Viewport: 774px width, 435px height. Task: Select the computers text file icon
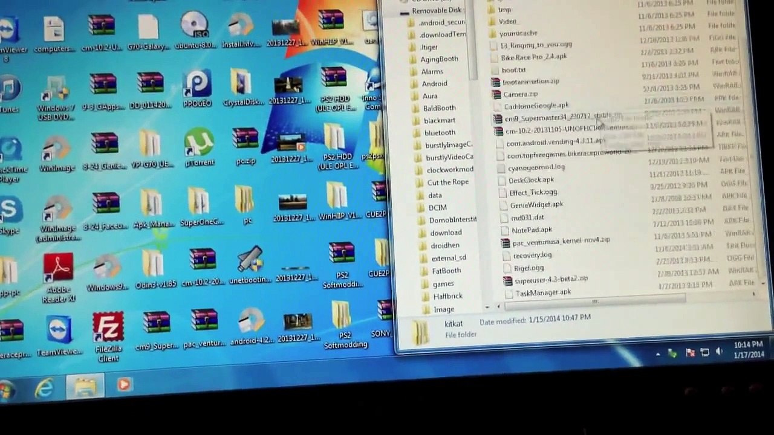point(54,33)
